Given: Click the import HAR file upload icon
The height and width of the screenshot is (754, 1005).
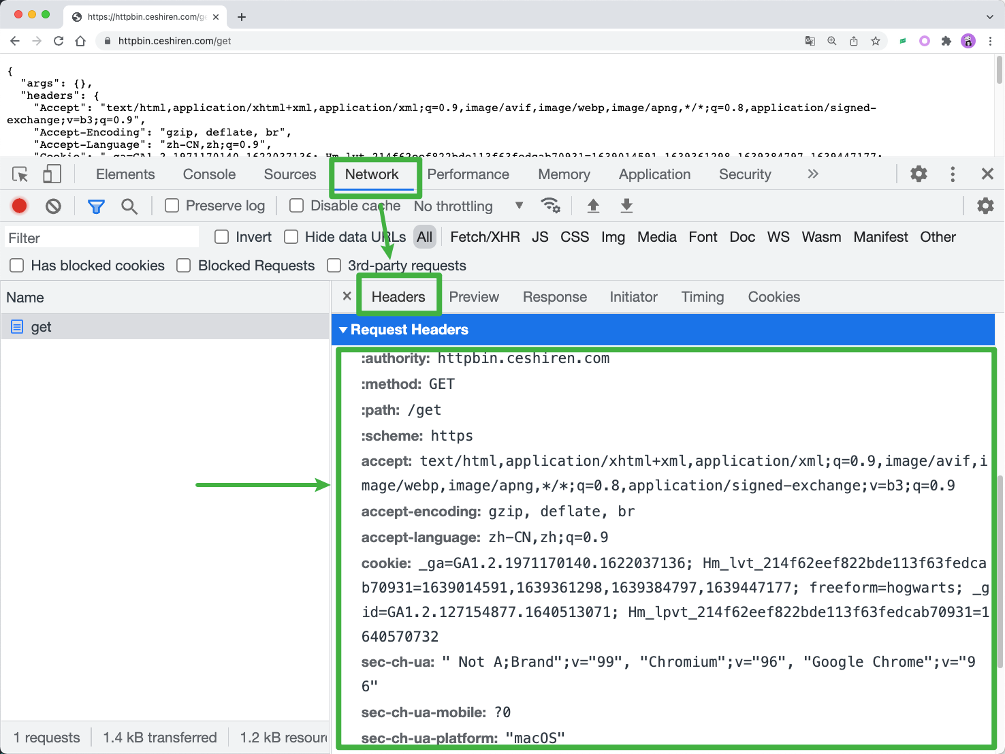Looking at the screenshot, I should (593, 206).
